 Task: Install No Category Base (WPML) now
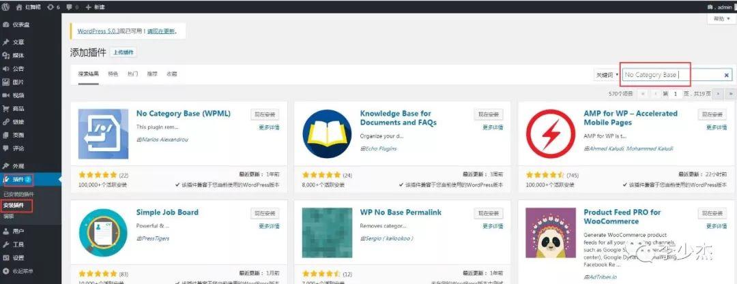coord(265,114)
